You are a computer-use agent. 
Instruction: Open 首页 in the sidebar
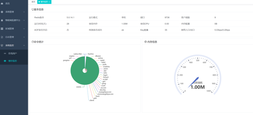[x=14, y=3]
